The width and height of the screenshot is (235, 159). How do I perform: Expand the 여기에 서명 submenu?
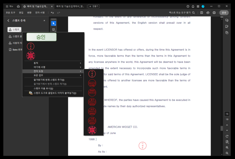click(53, 67)
